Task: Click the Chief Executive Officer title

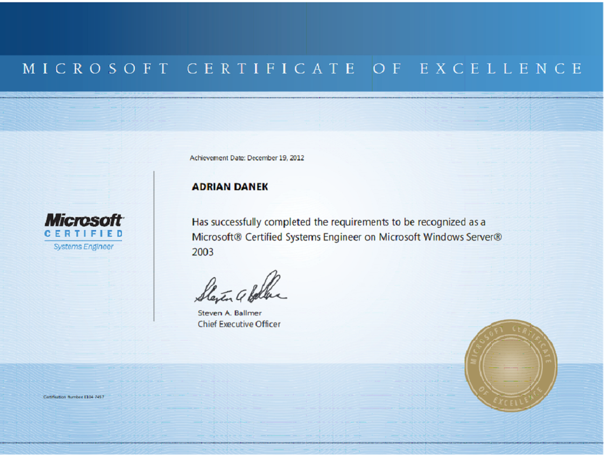Action: pyautogui.click(x=239, y=324)
